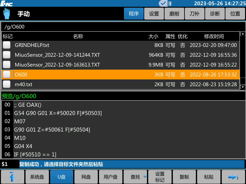Tick the checkbox for GRINDHELP.txt
246x184 pixels.
(7, 45)
